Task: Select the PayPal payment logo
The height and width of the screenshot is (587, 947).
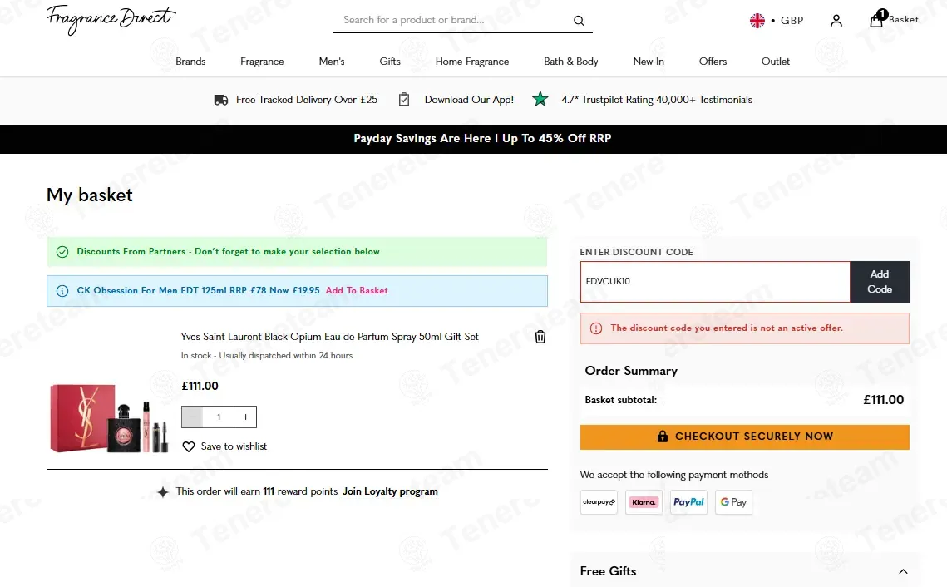Action: pos(688,502)
